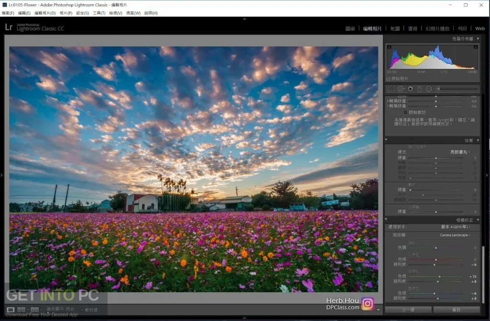Select the Red Eye Correction tool

tap(410, 89)
